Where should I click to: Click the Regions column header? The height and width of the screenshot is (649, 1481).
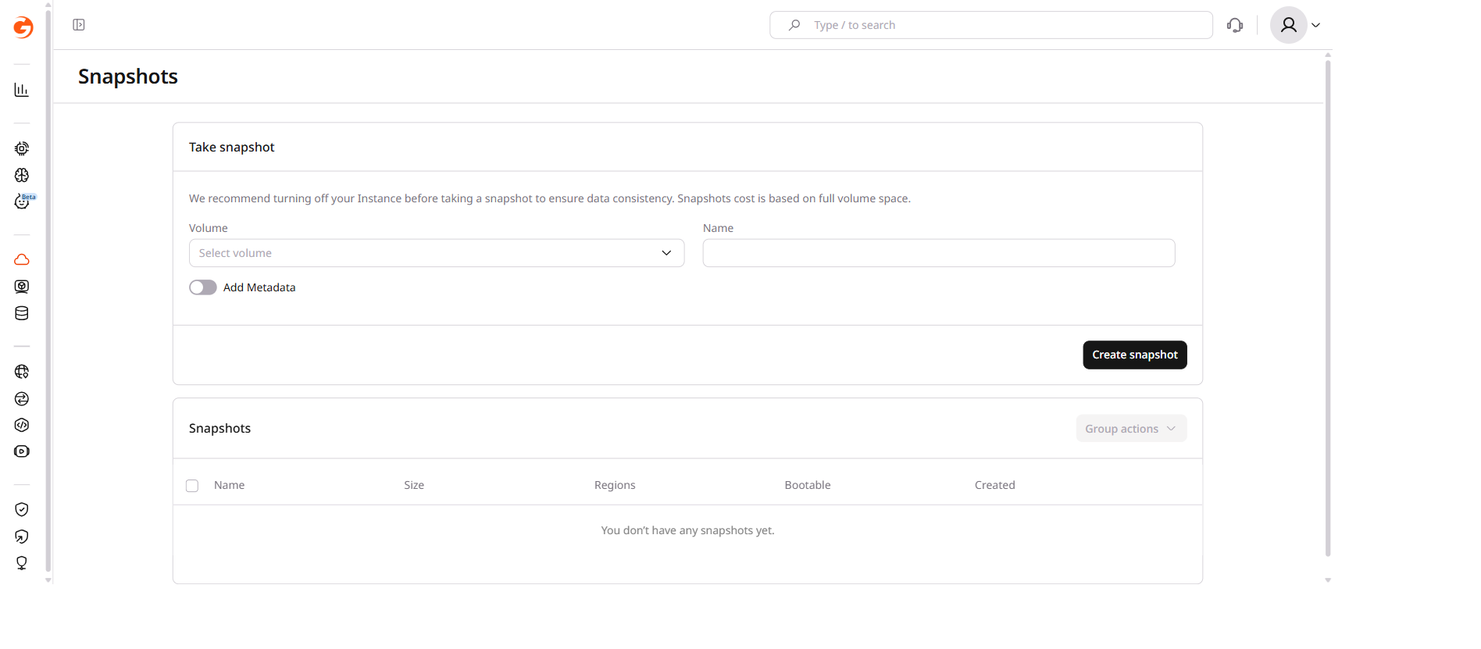pyautogui.click(x=615, y=485)
